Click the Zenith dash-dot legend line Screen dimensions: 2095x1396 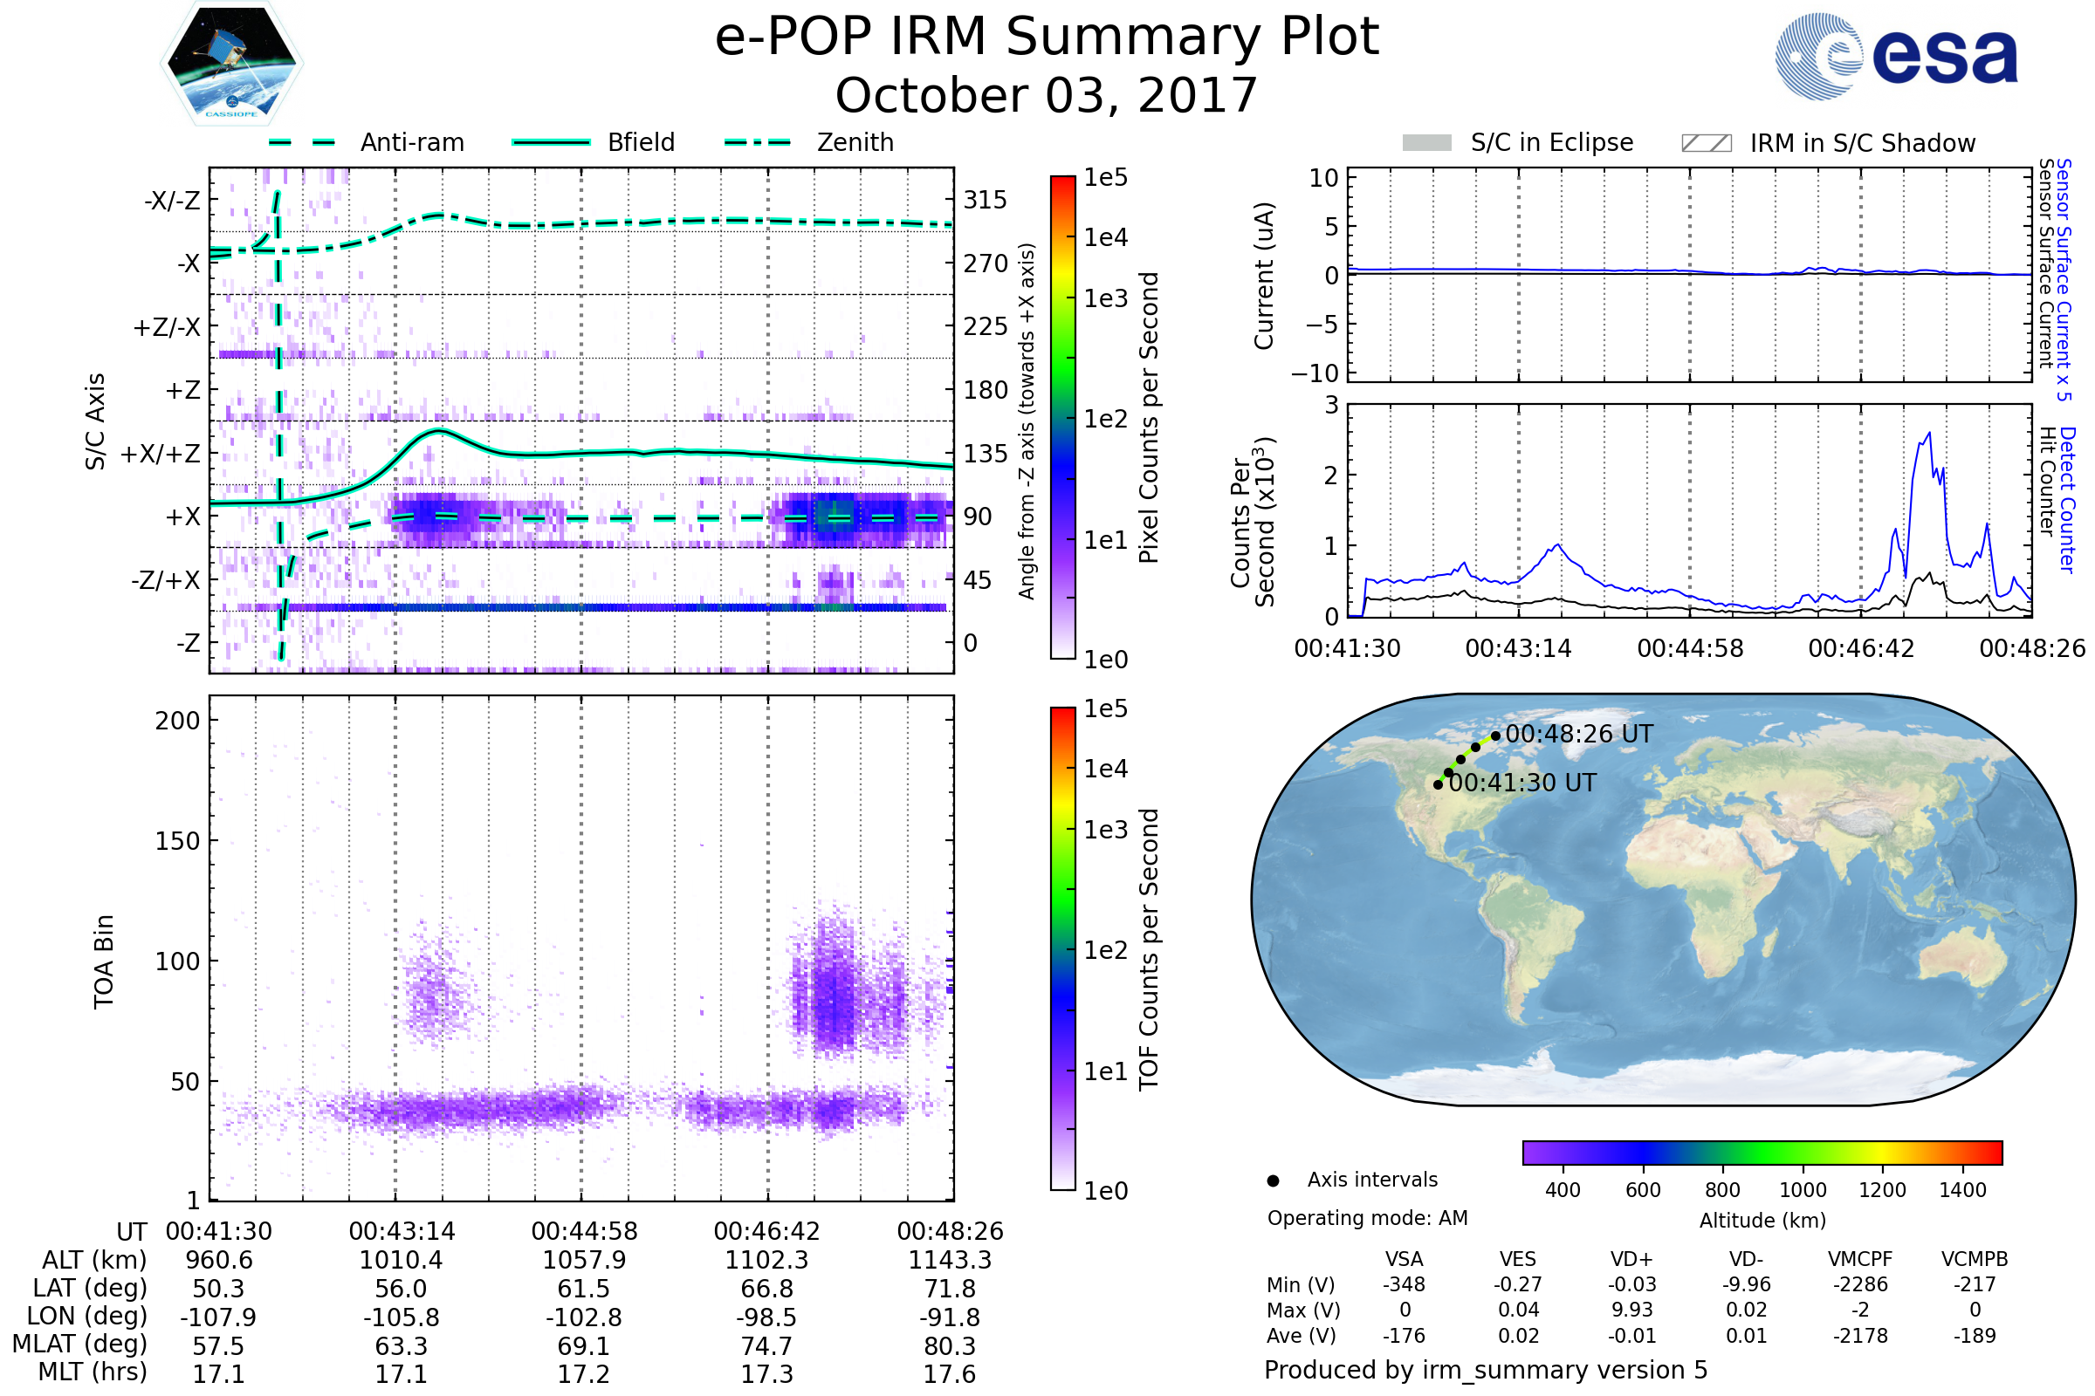758,142
